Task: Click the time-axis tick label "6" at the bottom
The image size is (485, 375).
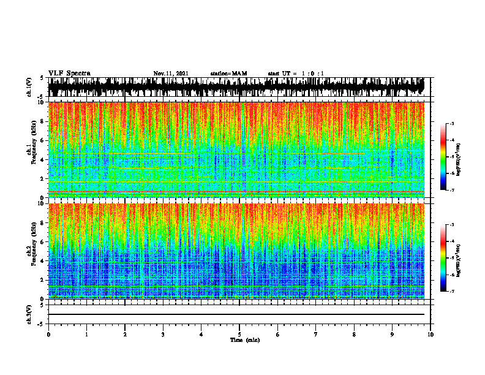Action: [x=278, y=335]
